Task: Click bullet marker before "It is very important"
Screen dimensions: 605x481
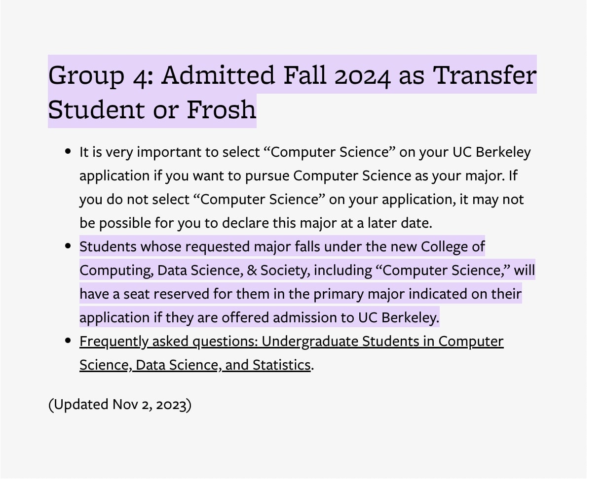Action: [69, 152]
